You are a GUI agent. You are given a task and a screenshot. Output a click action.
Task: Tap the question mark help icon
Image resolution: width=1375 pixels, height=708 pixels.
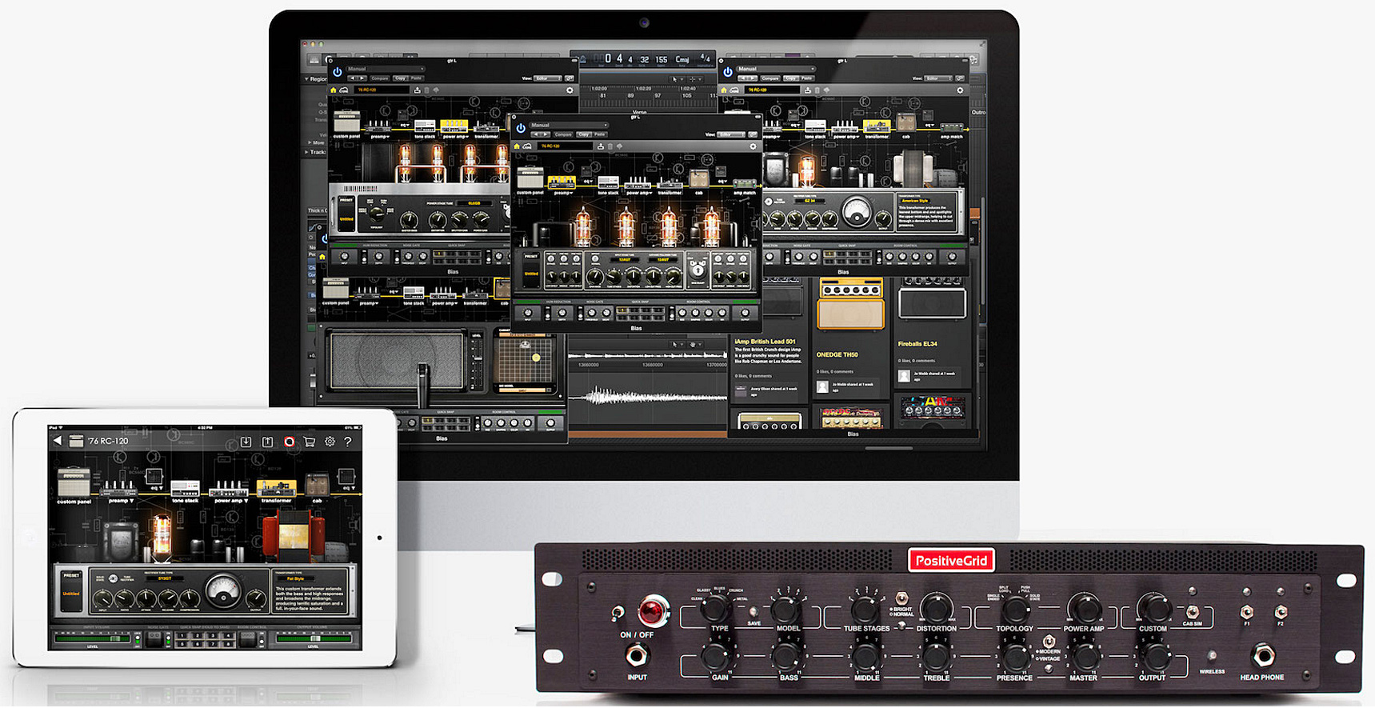coord(348,442)
